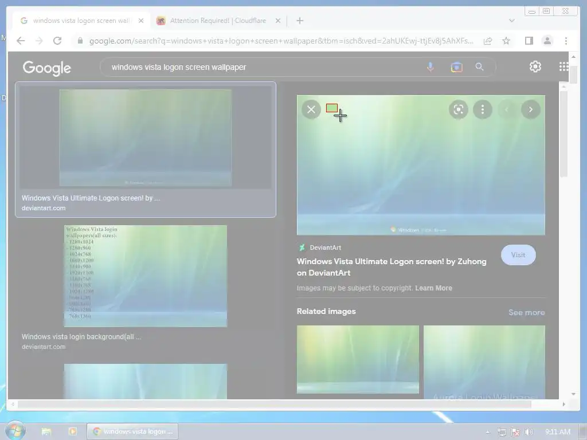587x440 pixels.
Task: Close the image preview panel
Action: 311,109
